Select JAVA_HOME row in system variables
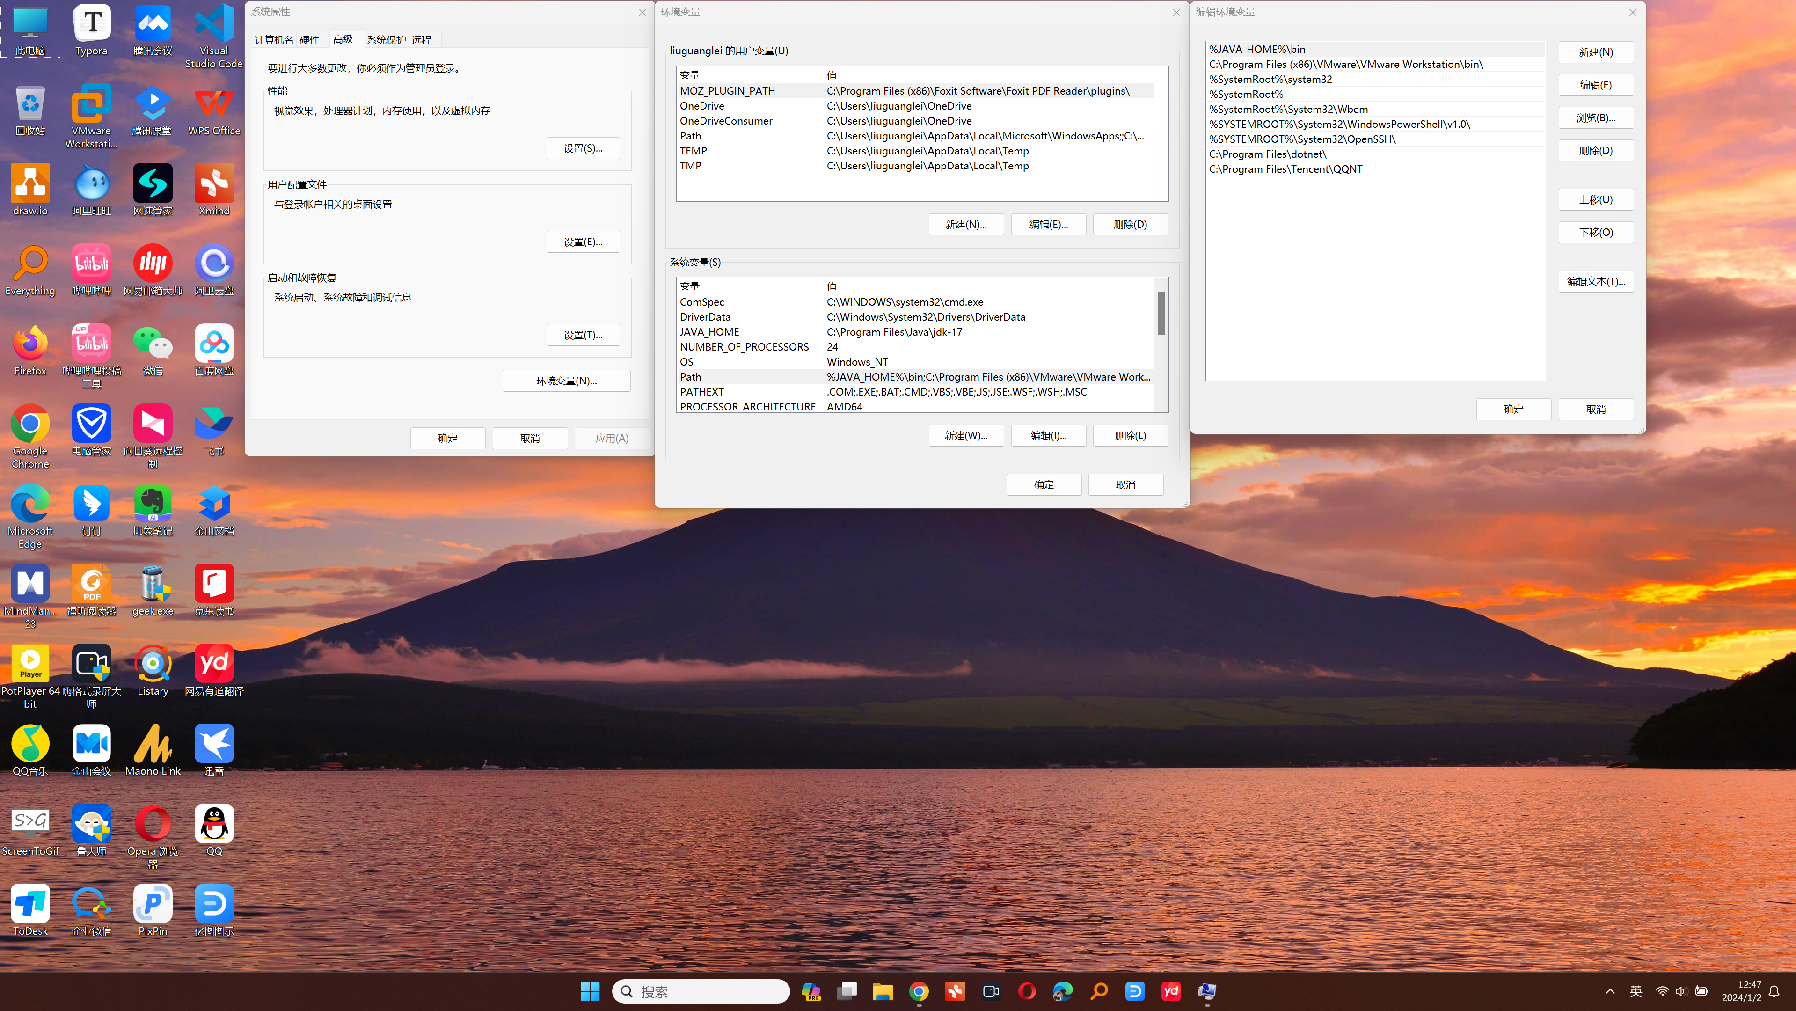Image resolution: width=1796 pixels, height=1011 pixels. tap(915, 332)
